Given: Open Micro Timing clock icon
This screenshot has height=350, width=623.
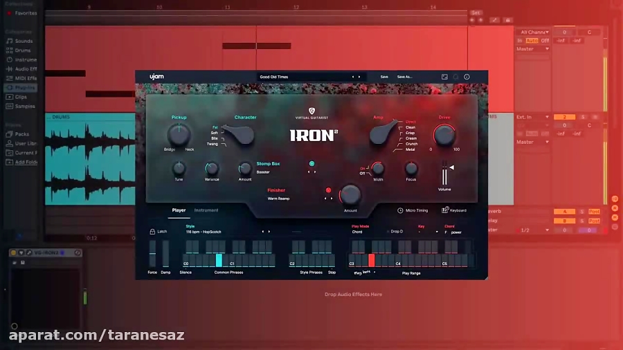Looking at the screenshot, I should click(x=400, y=211).
